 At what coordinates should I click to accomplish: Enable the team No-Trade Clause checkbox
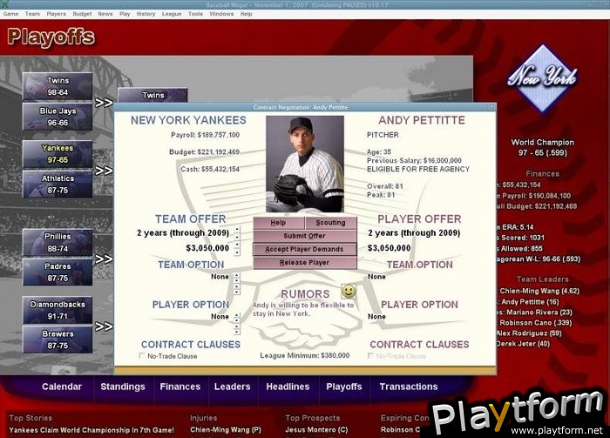[x=142, y=355]
